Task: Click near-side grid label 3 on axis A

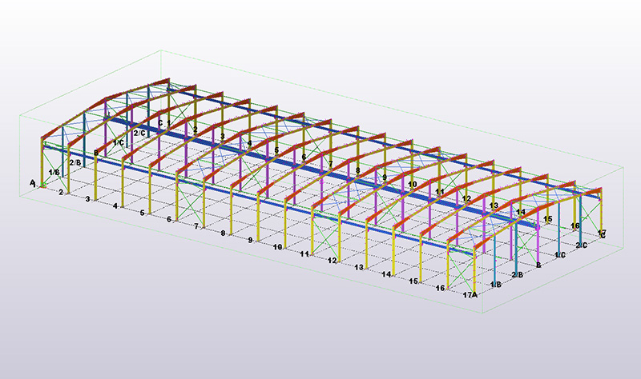Action: pyautogui.click(x=87, y=199)
